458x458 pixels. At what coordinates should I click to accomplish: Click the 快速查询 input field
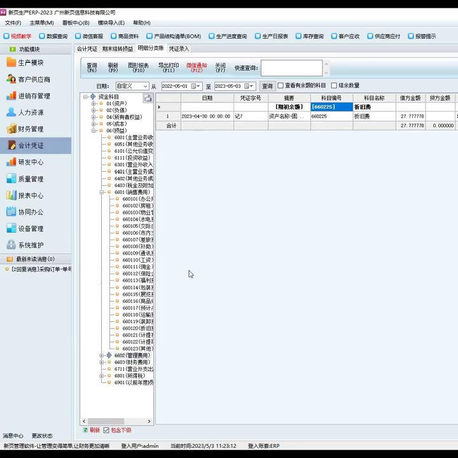click(291, 68)
